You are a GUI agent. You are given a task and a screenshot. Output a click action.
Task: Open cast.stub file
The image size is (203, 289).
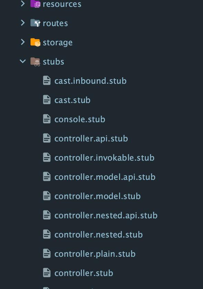pos(72,100)
